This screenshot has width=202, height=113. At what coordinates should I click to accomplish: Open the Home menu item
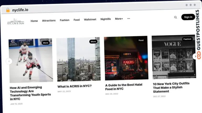click(34, 21)
